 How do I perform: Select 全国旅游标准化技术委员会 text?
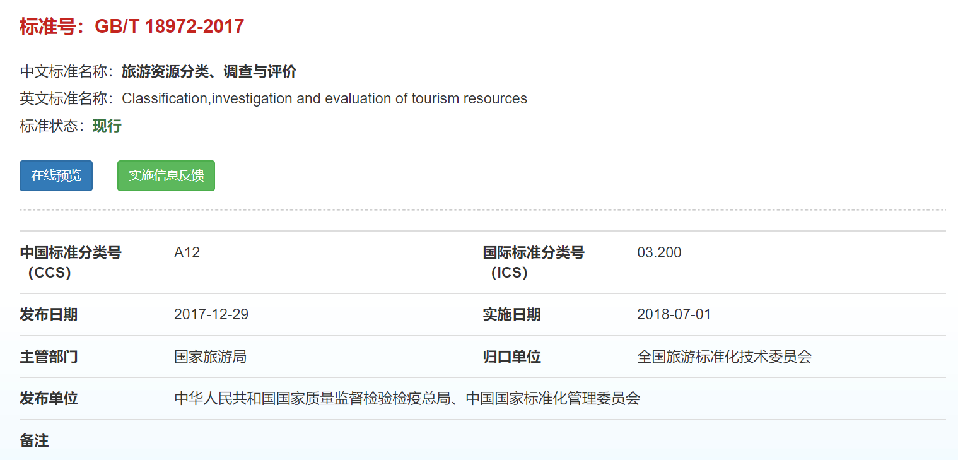pyautogui.click(x=724, y=357)
